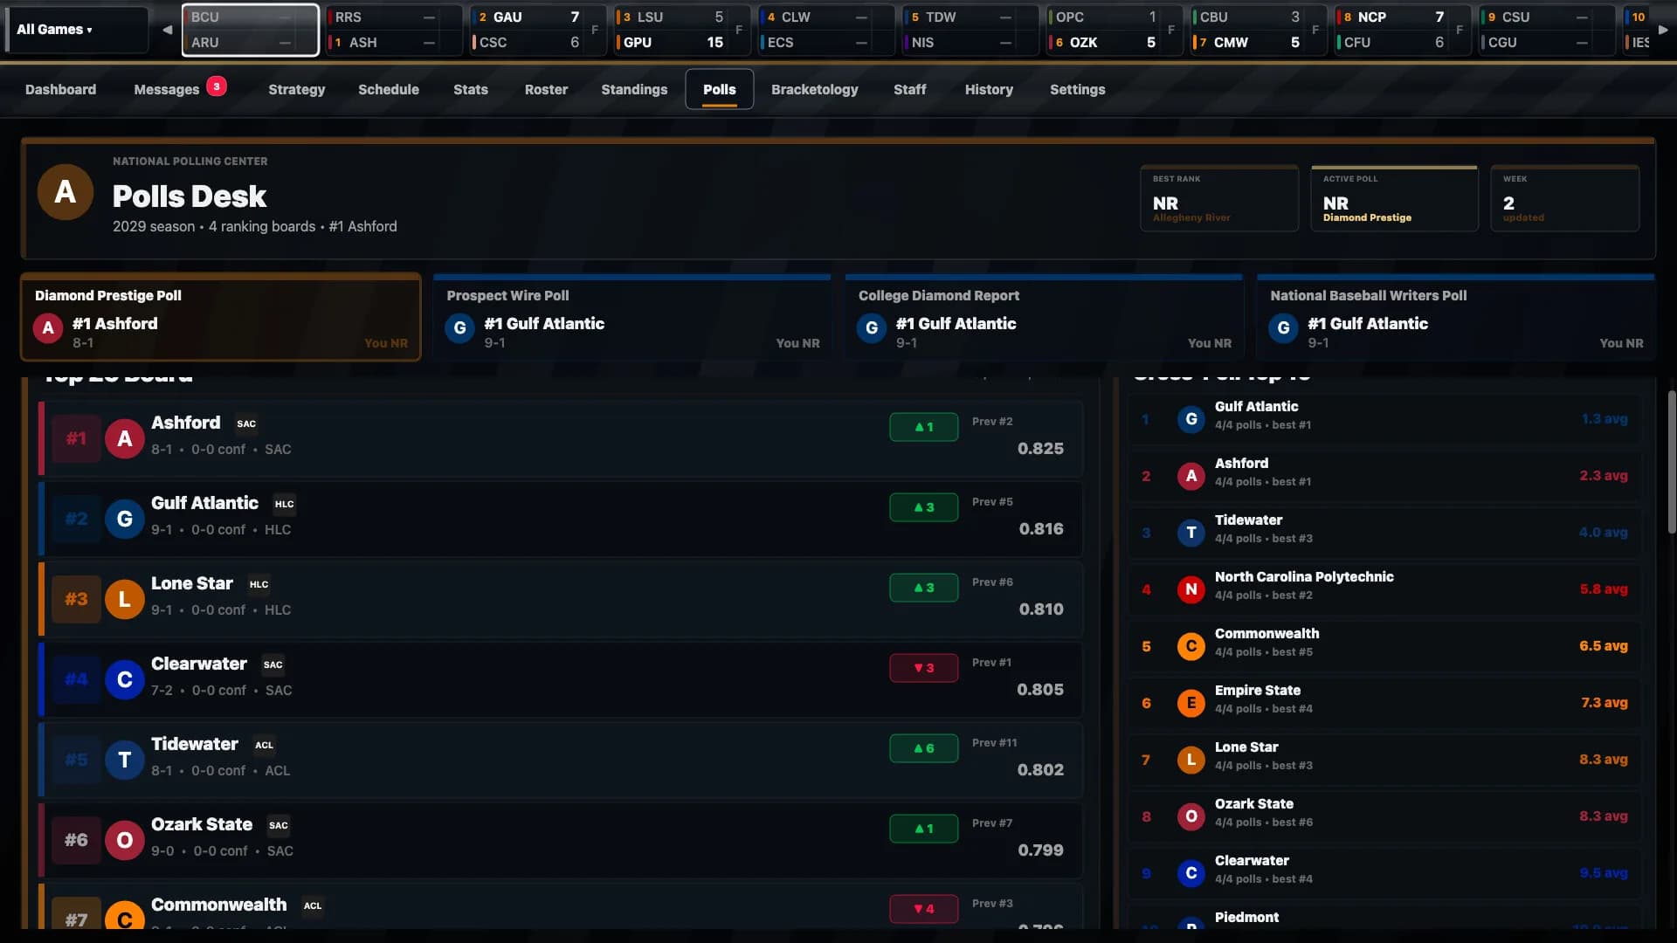Click the Commonwealth logo in Cross-Poll list
The image size is (1677, 943).
pyautogui.click(x=1190, y=646)
